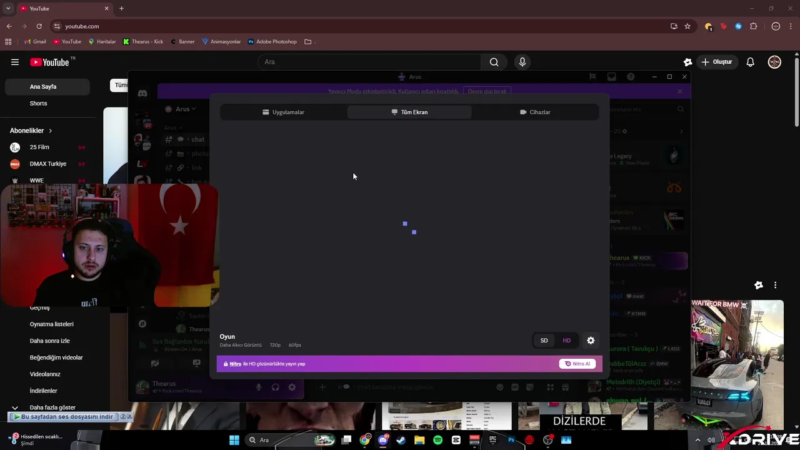The width and height of the screenshot is (800, 450).
Task: Deafen audio with Discord headphones icon
Action: 276,387
